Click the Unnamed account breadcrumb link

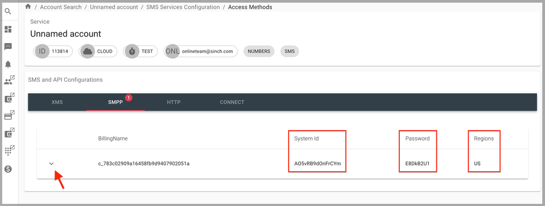click(114, 7)
